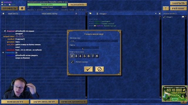This screenshot has height=105, width=188.
Task: Set number of players to 6
Action: [89, 56]
